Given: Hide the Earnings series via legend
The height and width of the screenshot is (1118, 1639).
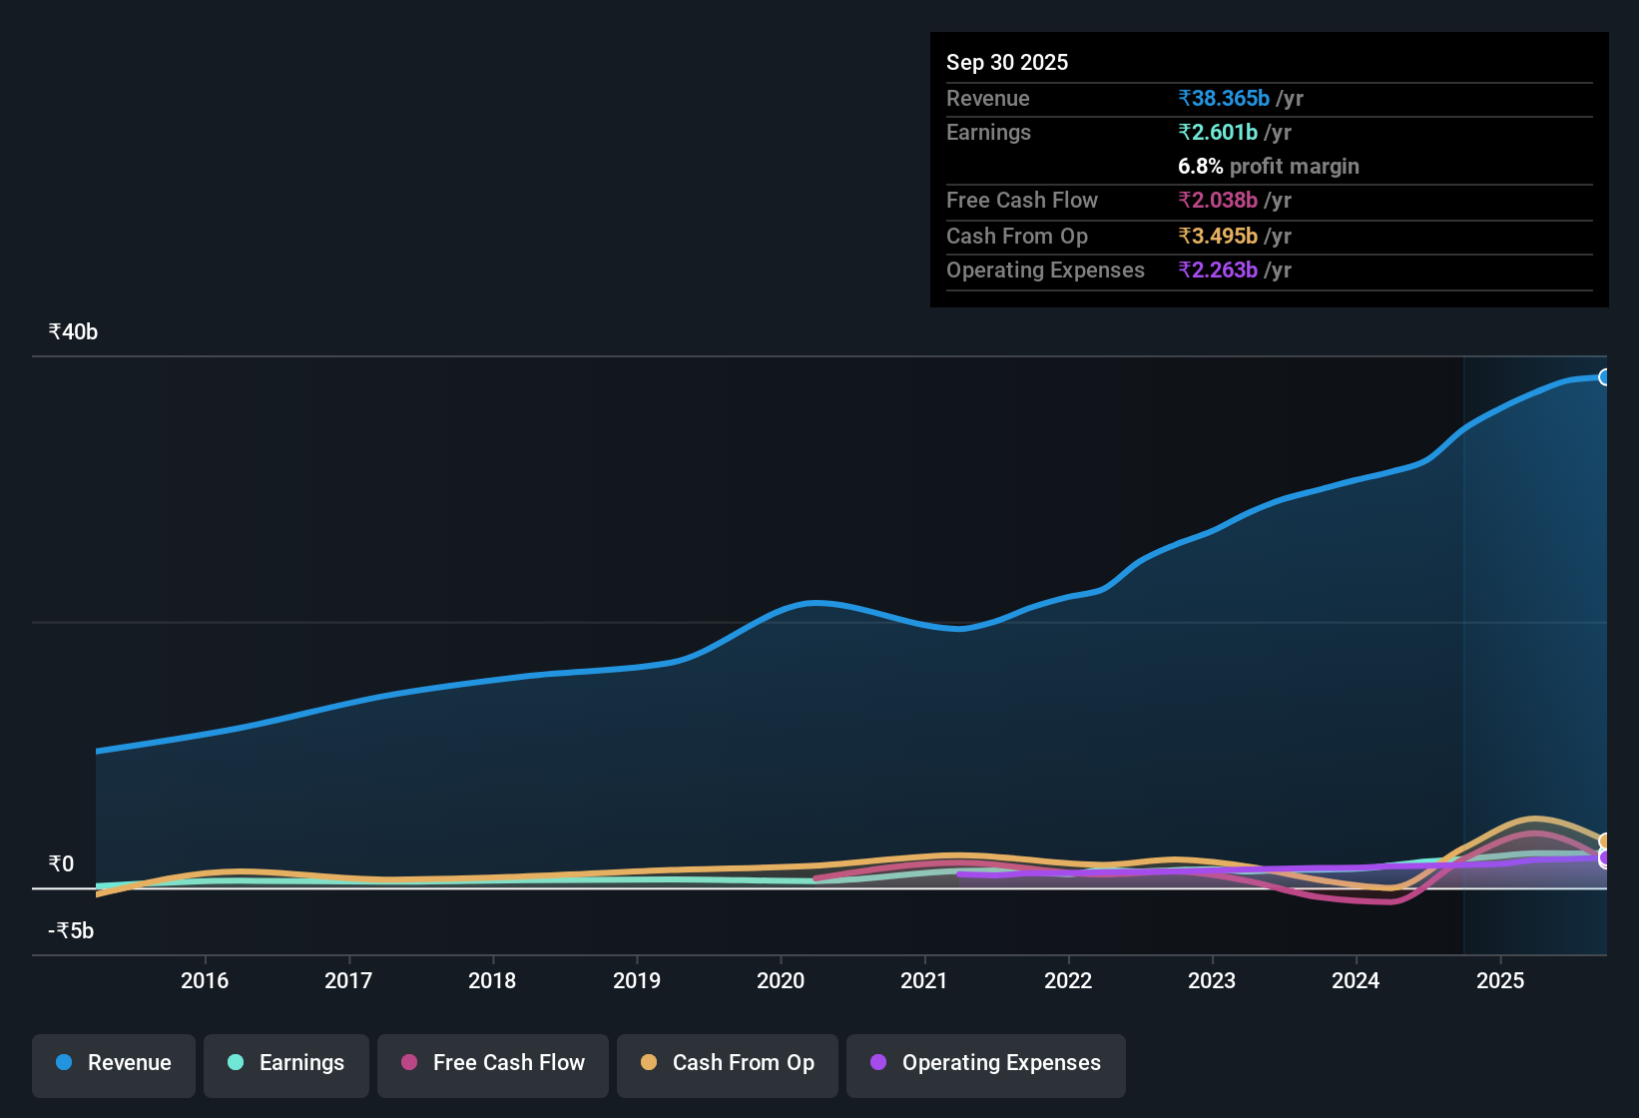Looking at the screenshot, I should click(x=285, y=1064).
